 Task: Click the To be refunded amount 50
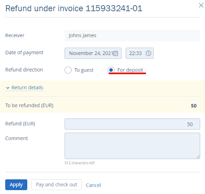point(194,106)
